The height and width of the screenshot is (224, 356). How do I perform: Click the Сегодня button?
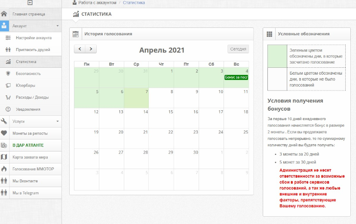tap(238, 49)
